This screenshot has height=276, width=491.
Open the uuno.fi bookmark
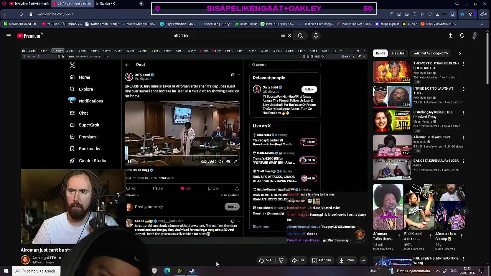[410, 24]
